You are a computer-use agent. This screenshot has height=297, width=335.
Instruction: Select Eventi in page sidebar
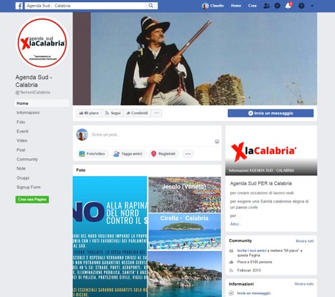pos(23,131)
